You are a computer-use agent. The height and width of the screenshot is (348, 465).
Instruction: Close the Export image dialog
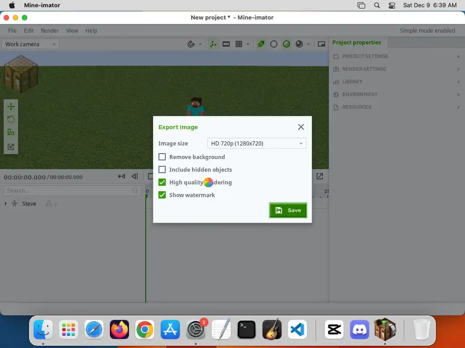pyautogui.click(x=301, y=127)
